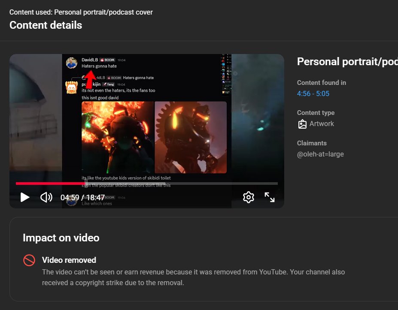Click the DavidLB avatar in video preview
The height and width of the screenshot is (310, 398).
[x=72, y=63]
